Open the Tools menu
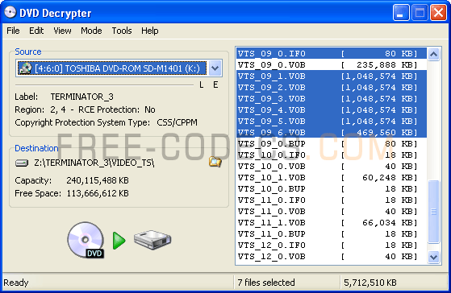This screenshot has width=451, height=293. pos(122,31)
